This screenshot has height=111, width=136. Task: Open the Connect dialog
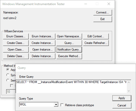point(103,12)
